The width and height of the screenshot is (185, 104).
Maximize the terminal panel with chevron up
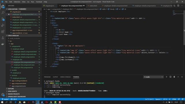coord(178,77)
